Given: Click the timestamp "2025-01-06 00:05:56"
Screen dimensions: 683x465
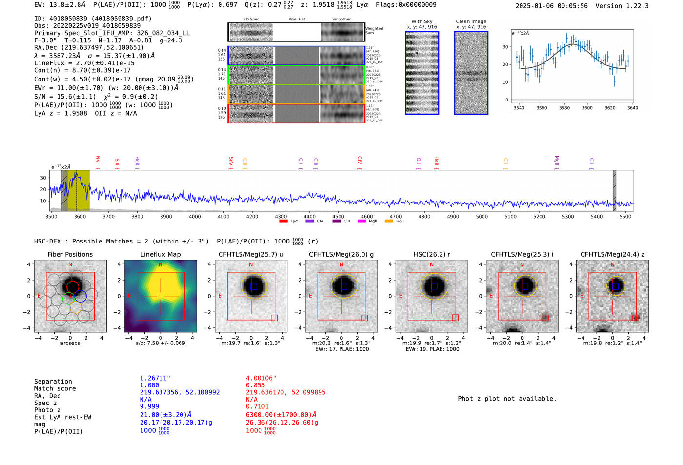Looking at the screenshot, I should [x=552, y=6].
